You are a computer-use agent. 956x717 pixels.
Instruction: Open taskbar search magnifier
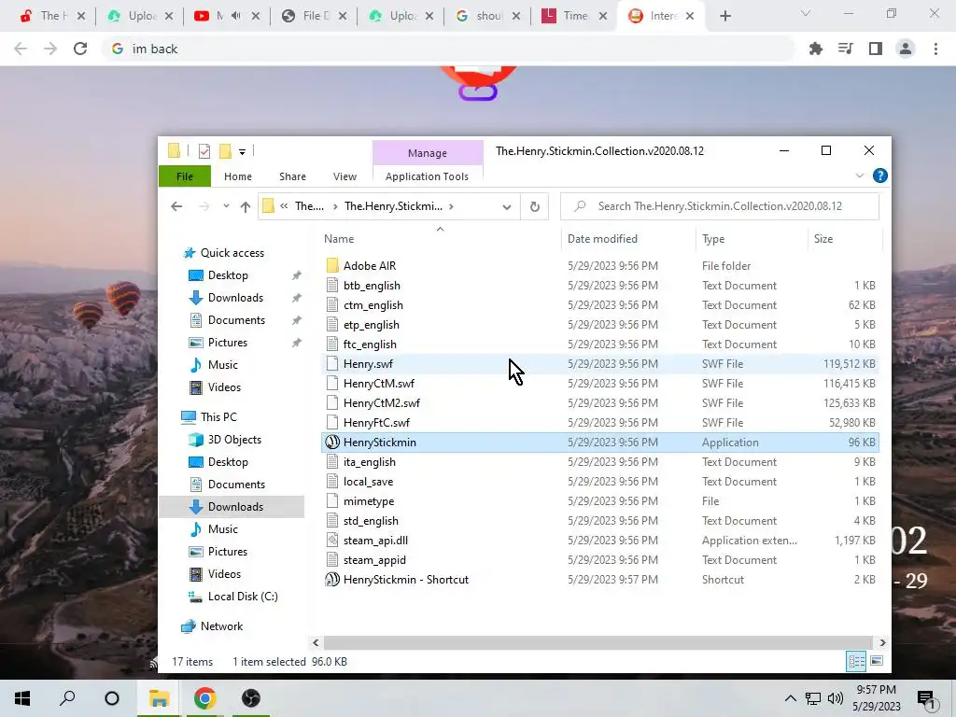(67, 698)
